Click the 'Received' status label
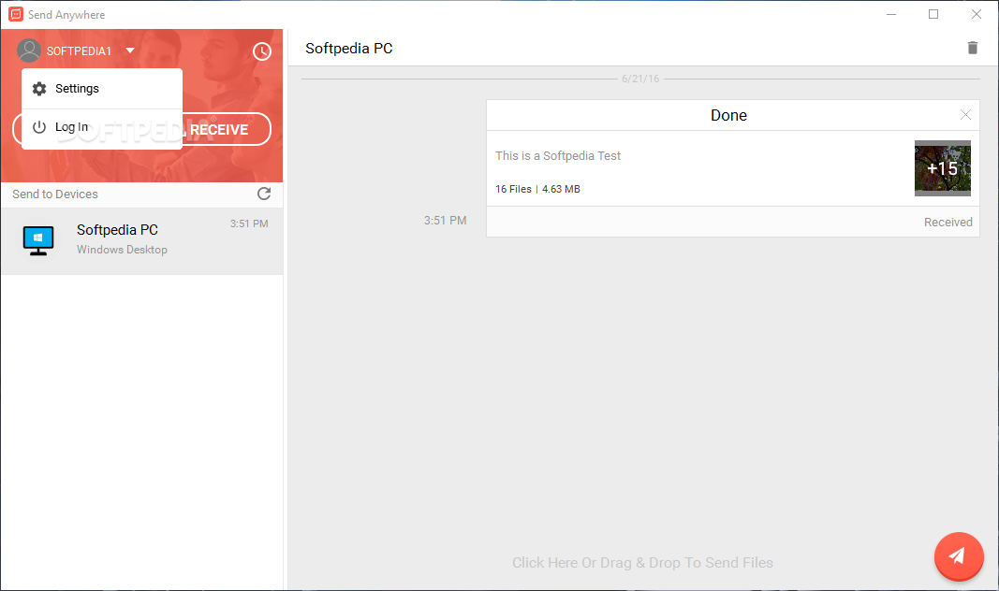This screenshot has width=999, height=591. click(948, 222)
